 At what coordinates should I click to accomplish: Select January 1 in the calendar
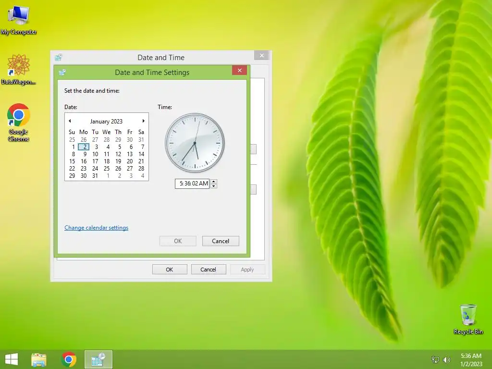(72, 147)
